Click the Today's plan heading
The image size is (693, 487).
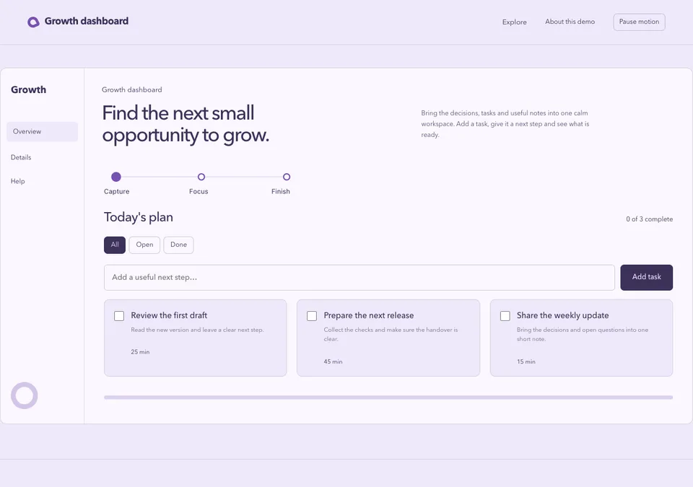pyautogui.click(x=139, y=217)
